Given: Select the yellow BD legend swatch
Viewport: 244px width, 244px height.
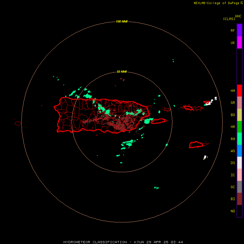Looking at the screenshot, I should (x=239, y=115).
